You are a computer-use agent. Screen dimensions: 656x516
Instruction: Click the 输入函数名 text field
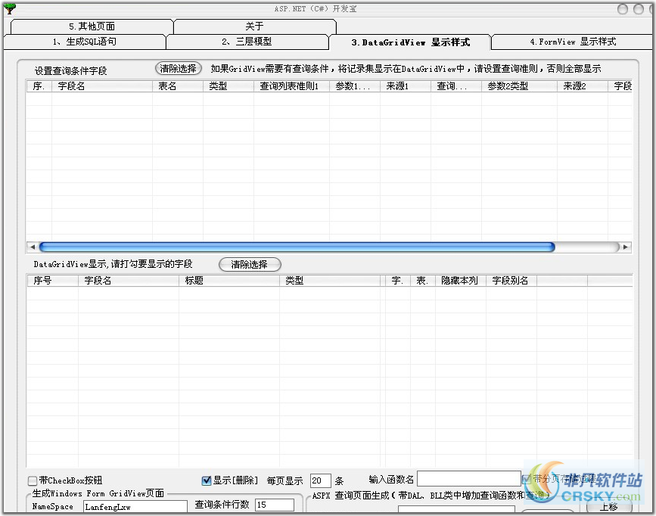[x=469, y=479]
